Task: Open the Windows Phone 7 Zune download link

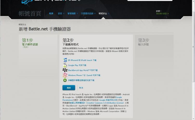Action: [x=84, y=75]
